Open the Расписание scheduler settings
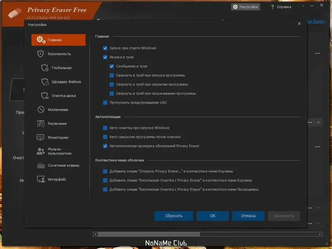The width and height of the screenshot is (332, 249). point(57,123)
